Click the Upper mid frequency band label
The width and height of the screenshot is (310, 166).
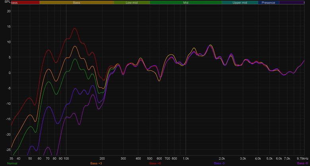[240, 3]
